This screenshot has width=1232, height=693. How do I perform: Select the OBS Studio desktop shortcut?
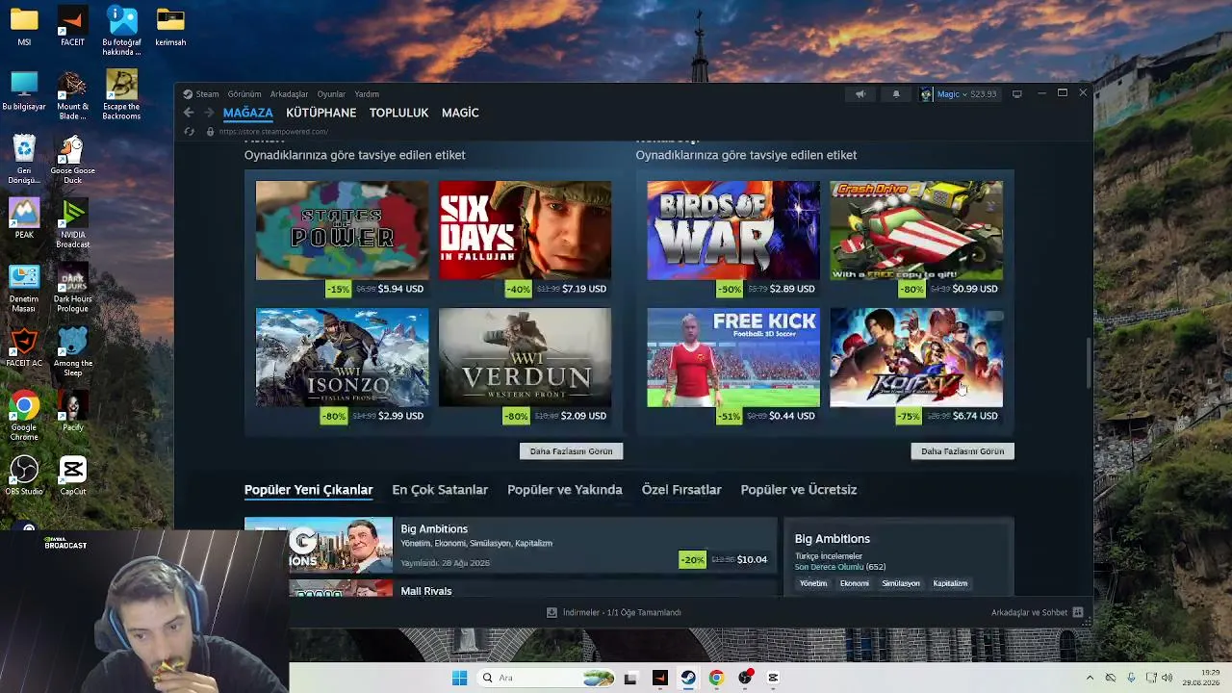(24, 475)
